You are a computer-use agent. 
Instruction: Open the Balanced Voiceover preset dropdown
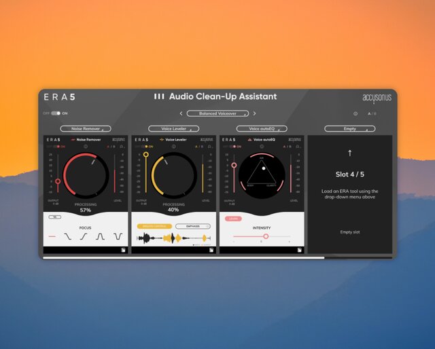click(x=217, y=113)
